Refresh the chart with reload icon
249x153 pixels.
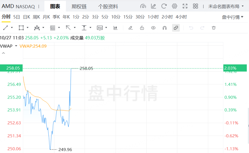coord(164,6)
